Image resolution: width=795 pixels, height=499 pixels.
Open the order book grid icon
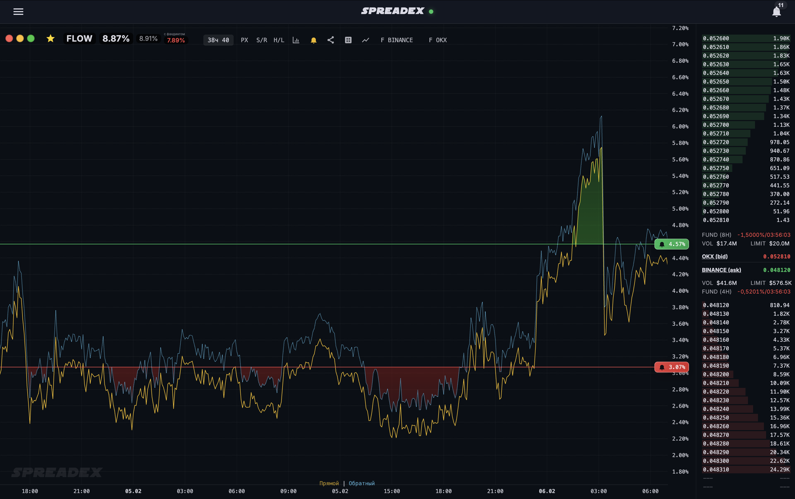click(348, 40)
